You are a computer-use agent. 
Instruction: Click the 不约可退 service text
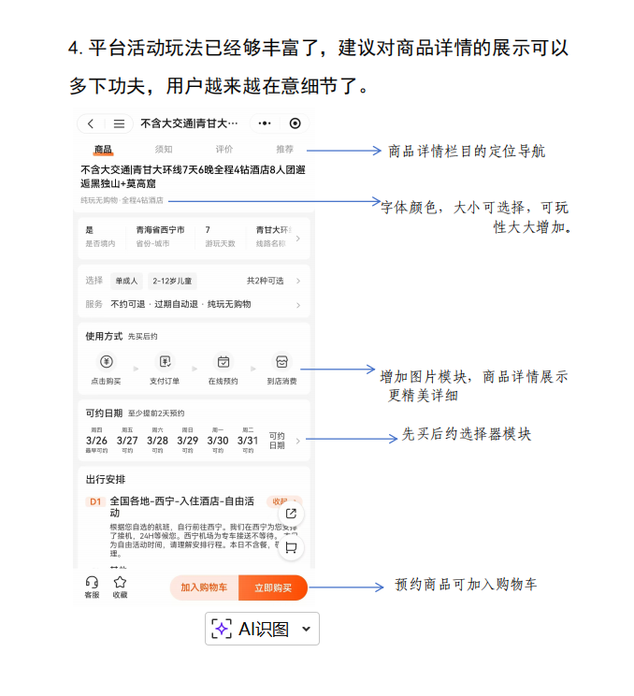[x=128, y=305]
